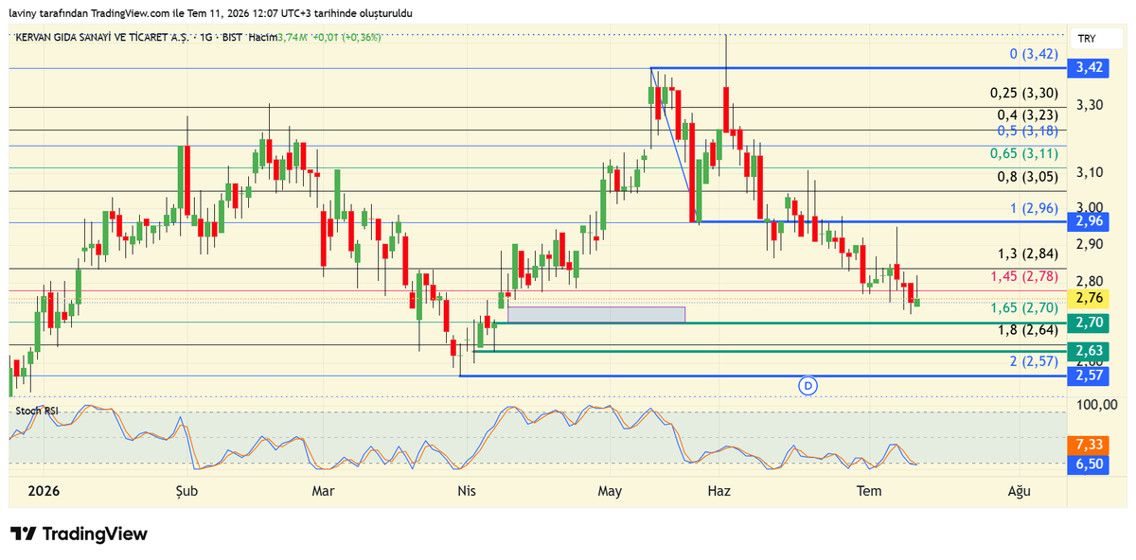The width and height of the screenshot is (1136, 560).
Task: Click the Ağu month label
Action: (x=1018, y=490)
